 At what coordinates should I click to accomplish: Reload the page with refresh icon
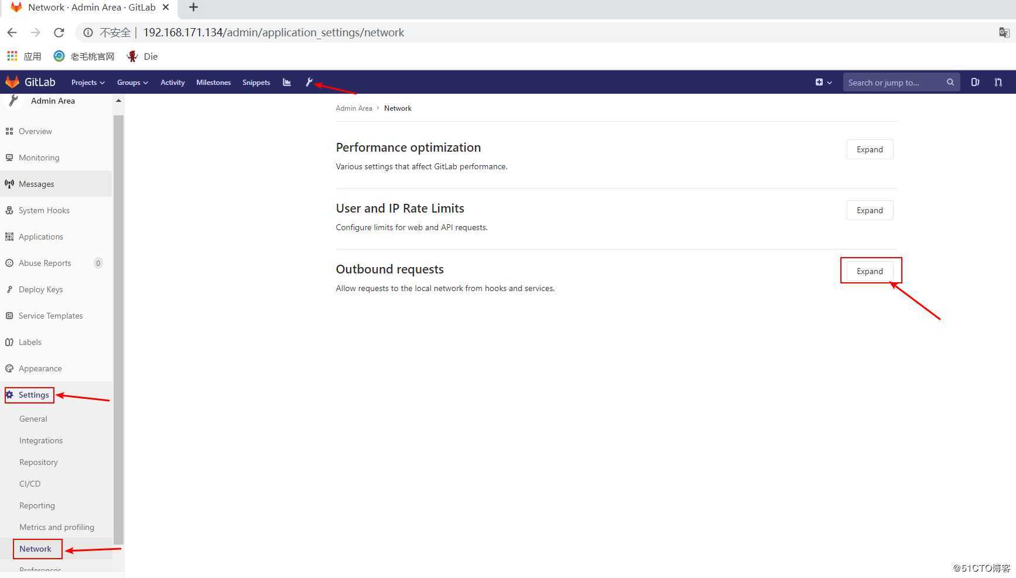pos(59,33)
